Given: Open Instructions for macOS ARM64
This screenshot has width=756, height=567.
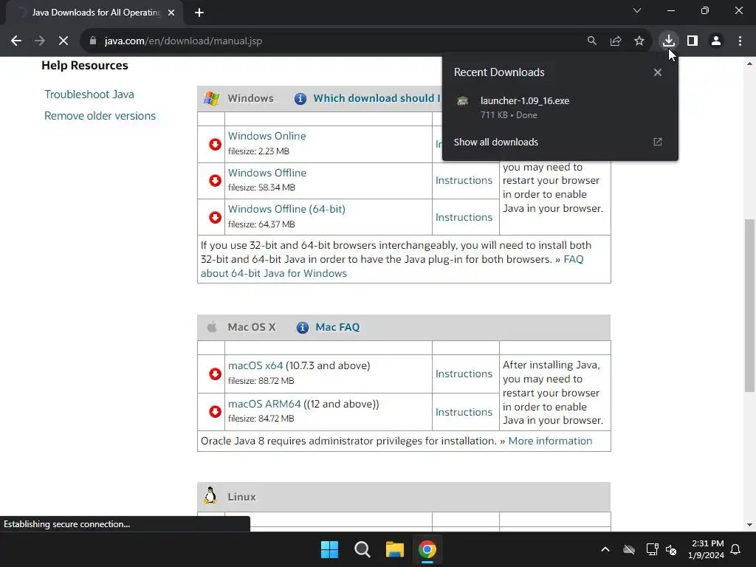Looking at the screenshot, I should point(464,412).
